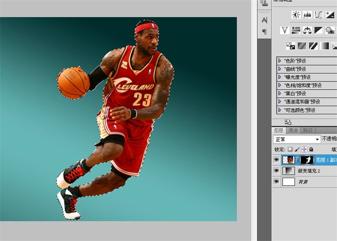Expand the "黑白" 预设 list
Image resolution: width=337 pixels, height=241 pixels.
[280, 94]
